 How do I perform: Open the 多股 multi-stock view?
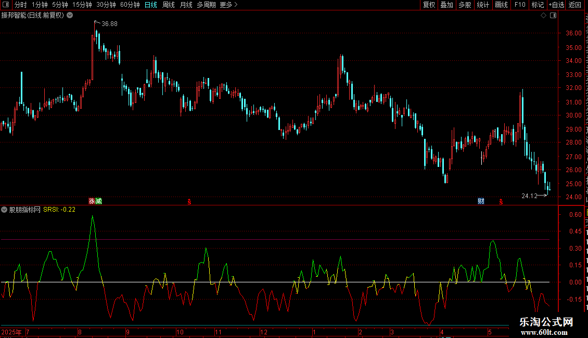click(465, 5)
